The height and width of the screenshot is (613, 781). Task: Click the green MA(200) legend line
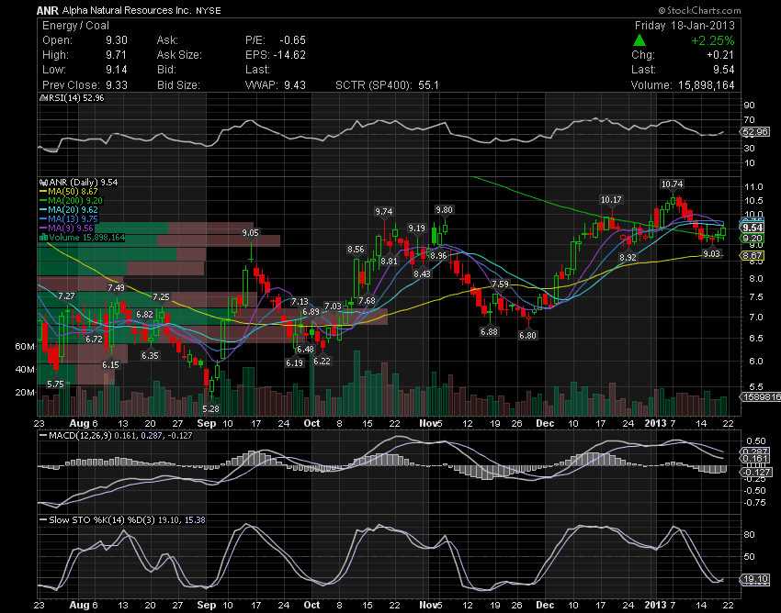click(x=43, y=201)
